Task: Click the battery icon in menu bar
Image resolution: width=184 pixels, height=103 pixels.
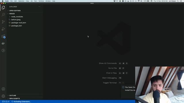Action: 148,1
